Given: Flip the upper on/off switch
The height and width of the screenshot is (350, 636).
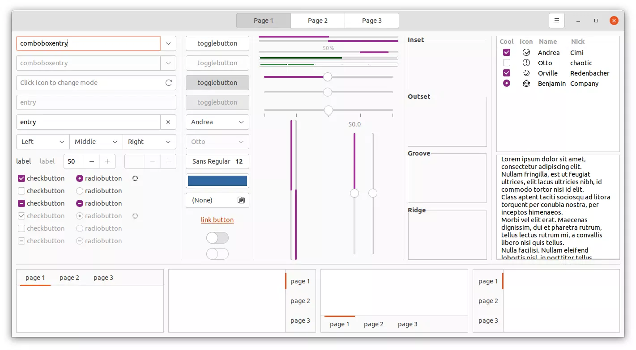Looking at the screenshot, I should [x=218, y=238].
